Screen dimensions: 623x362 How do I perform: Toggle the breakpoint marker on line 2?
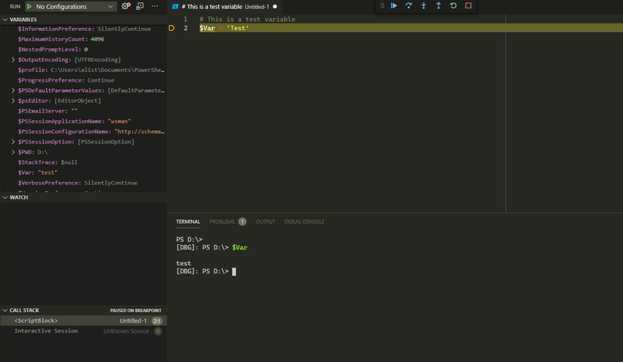point(172,28)
